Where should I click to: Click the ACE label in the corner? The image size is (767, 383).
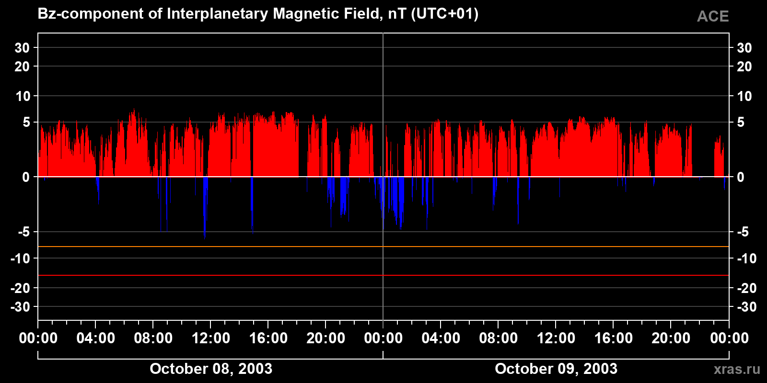pos(713,17)
